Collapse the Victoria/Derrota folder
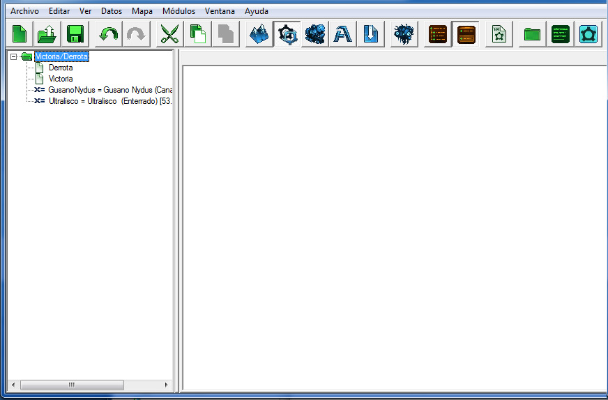 pos(13,56)
